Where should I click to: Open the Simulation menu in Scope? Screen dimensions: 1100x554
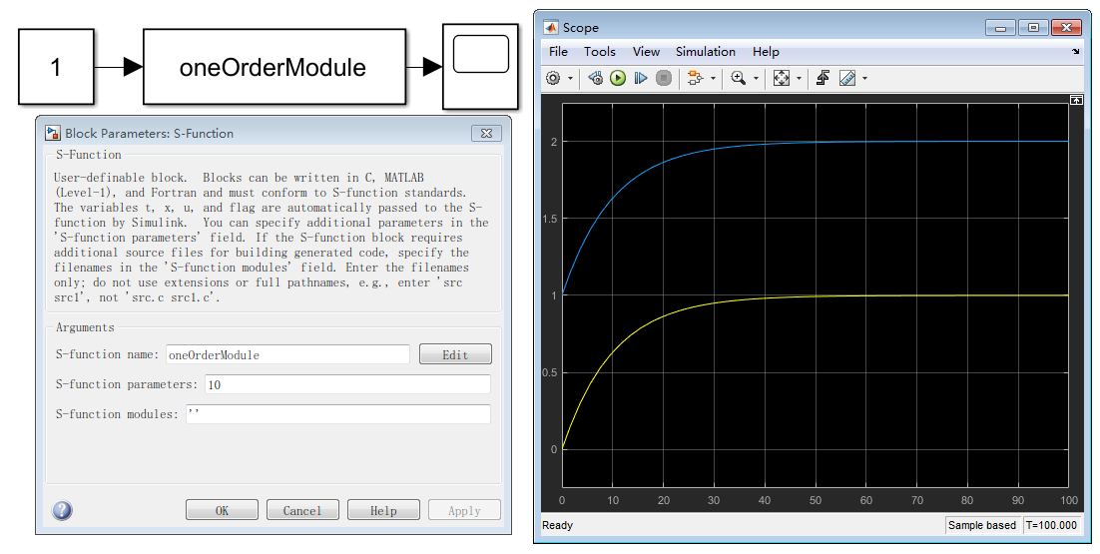click(706, 52)
